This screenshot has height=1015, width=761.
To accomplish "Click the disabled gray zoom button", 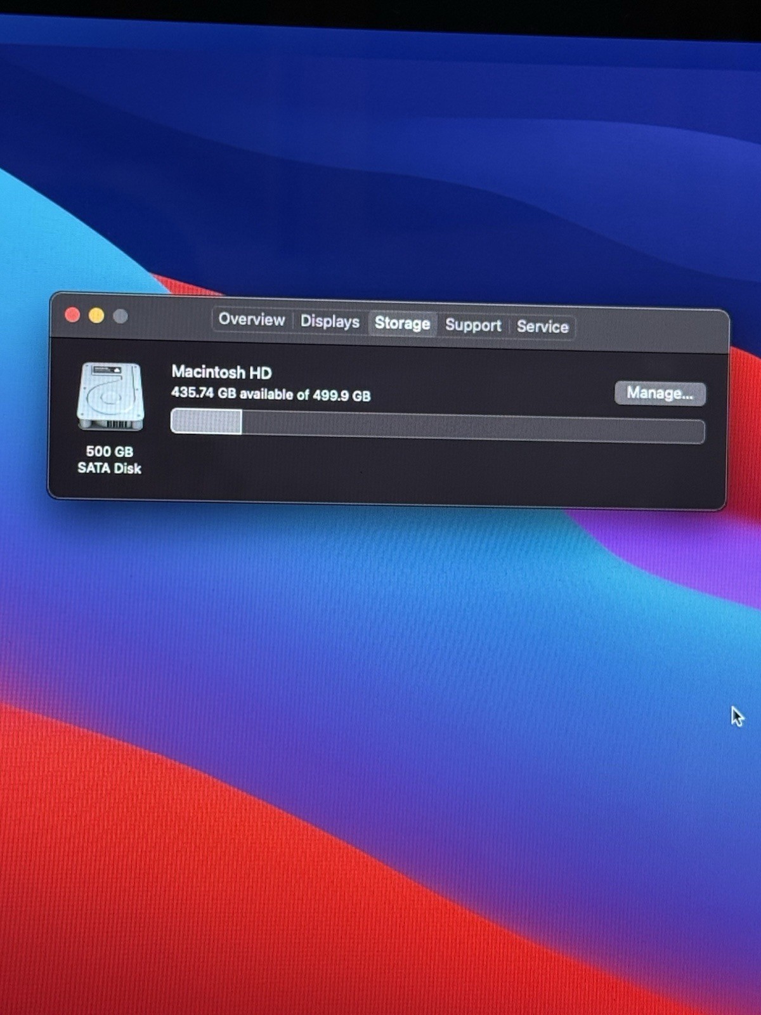I will [x=120, y=316].
